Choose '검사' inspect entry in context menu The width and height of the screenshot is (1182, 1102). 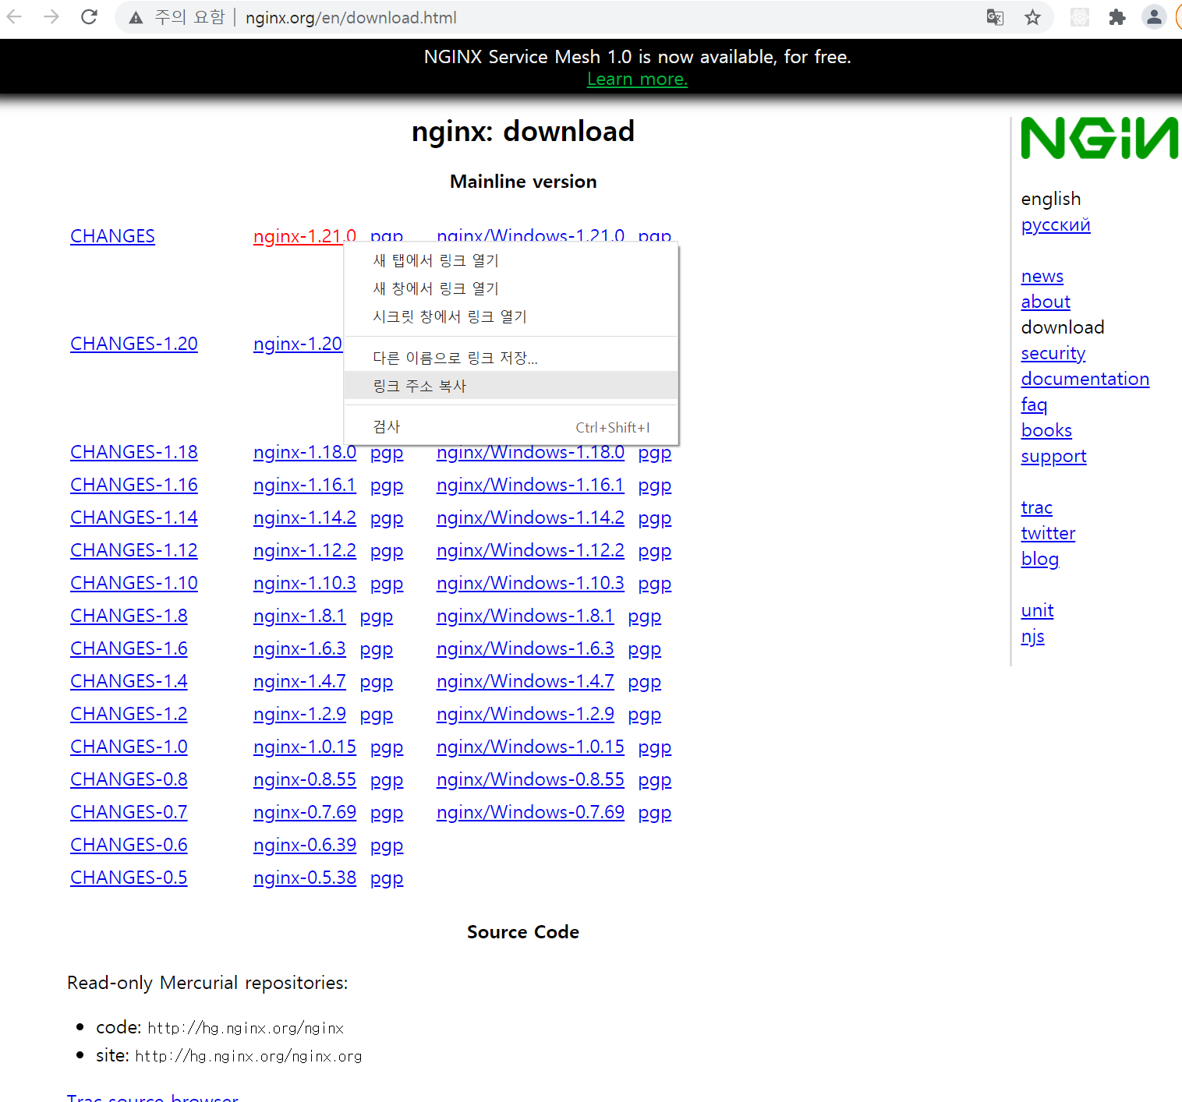coord(511,427)
